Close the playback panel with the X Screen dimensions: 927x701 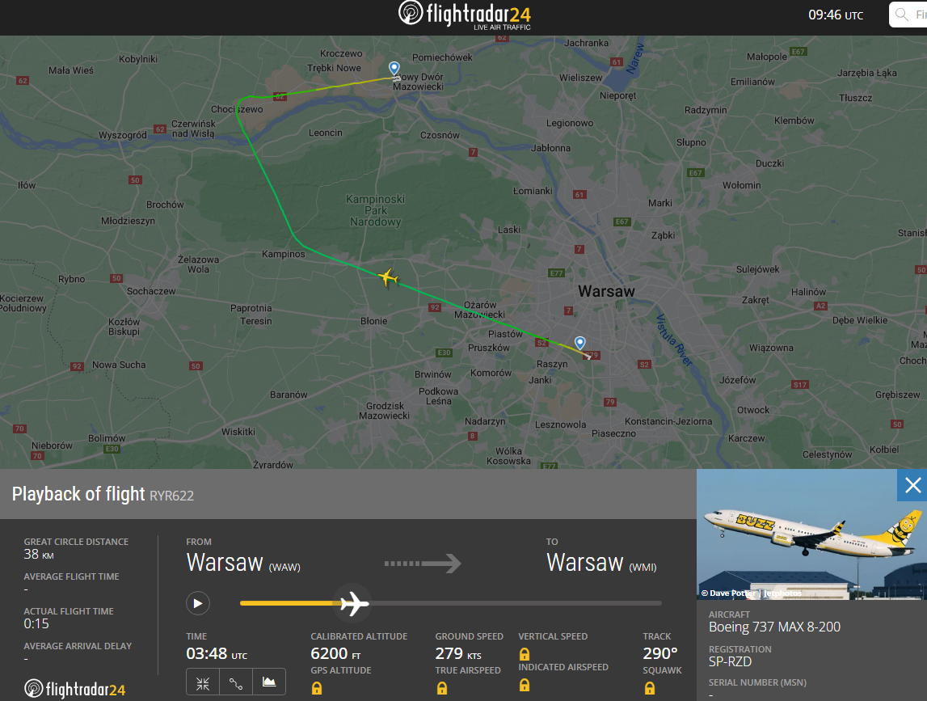tap(912, 485)
